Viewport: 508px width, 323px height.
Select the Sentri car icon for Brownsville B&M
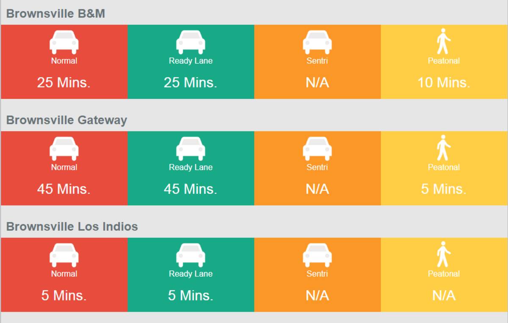pos(317,42)
